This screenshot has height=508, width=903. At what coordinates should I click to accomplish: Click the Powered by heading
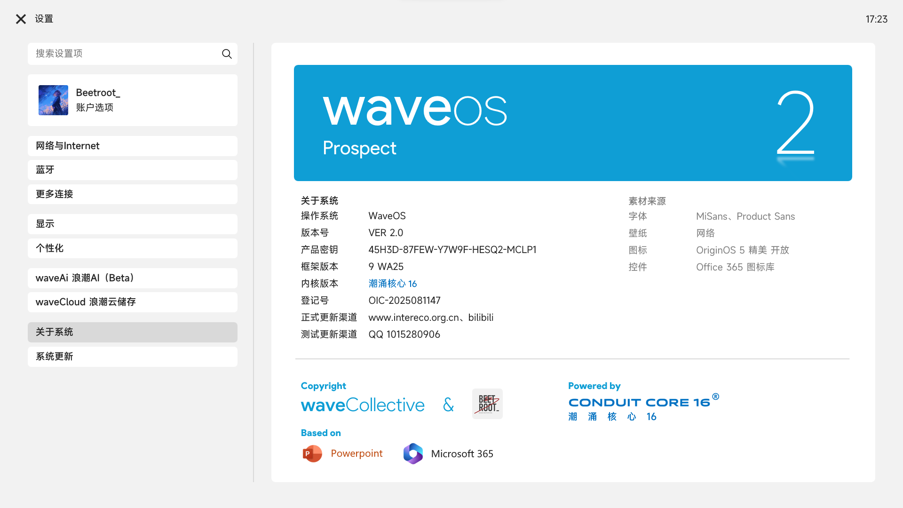(594, 386)
